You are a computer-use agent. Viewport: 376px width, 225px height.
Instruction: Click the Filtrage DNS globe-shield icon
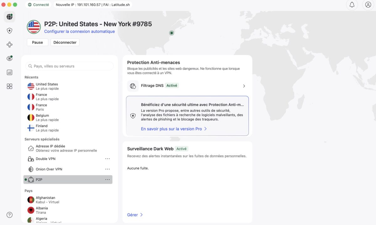click(133, 86)
